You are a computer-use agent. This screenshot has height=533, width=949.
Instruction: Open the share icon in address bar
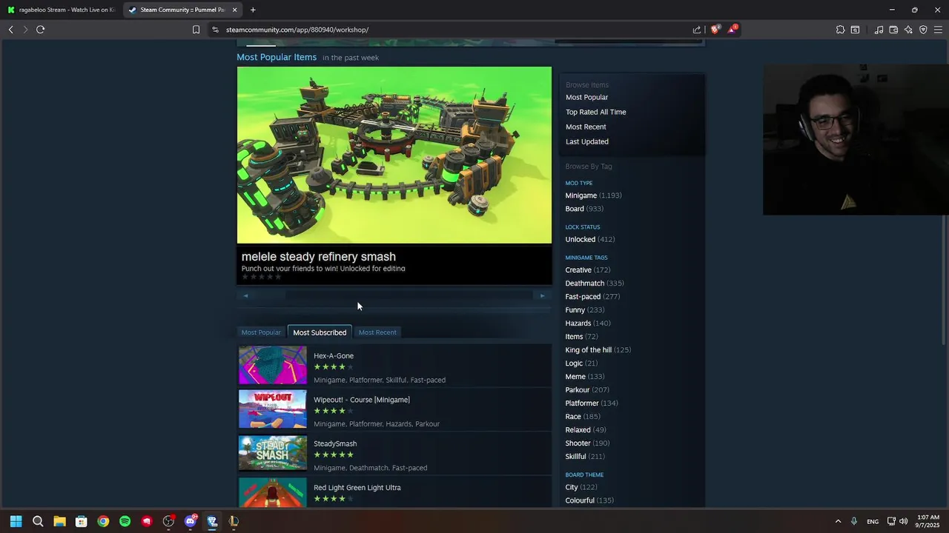tap(697, 30)
